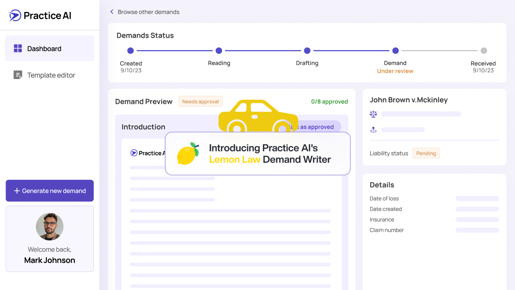
Task: Open the Dashboard menu item
Action: tap(50, 49)
